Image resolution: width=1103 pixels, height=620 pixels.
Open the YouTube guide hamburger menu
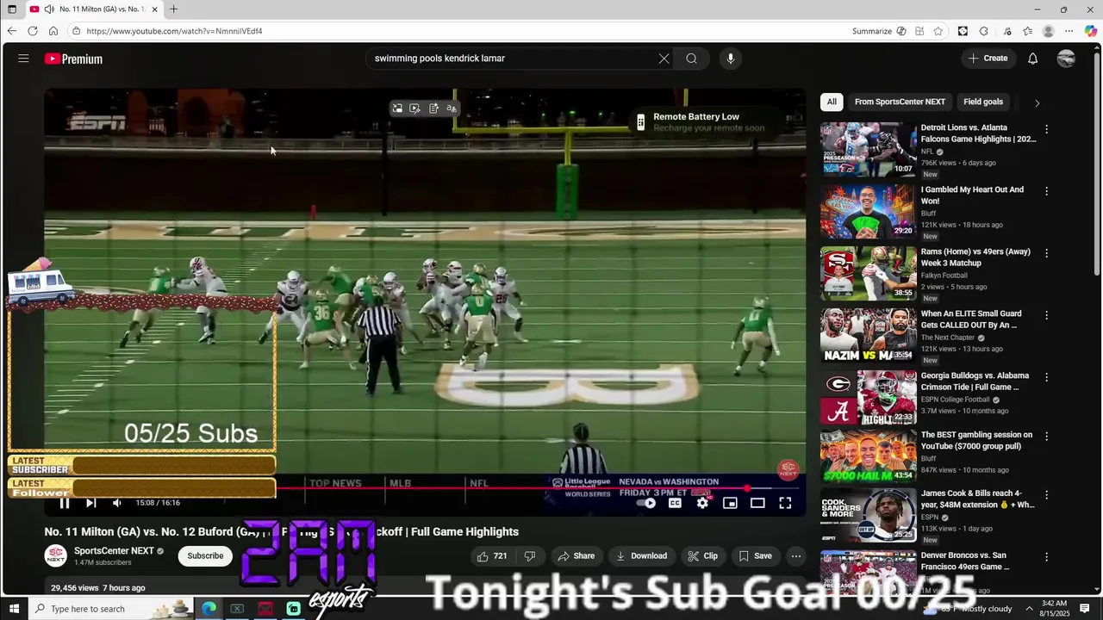(x=23, y=59)
